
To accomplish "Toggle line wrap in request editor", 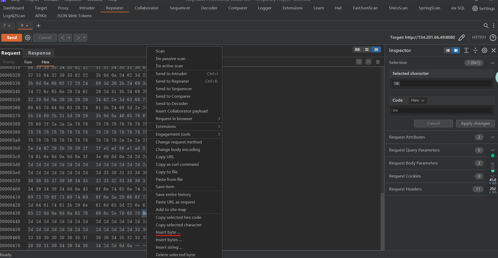I will pyautogui.click(x=359, y=62).
